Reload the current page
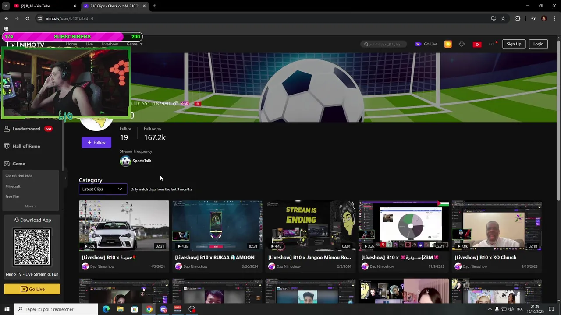This screenshot has height=315, width=561. click(x=27, y=18)
